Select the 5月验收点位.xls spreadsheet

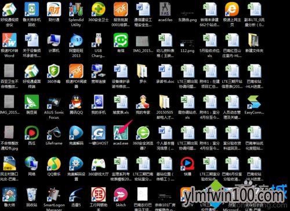pyautogui.click(x=210, y=45)
